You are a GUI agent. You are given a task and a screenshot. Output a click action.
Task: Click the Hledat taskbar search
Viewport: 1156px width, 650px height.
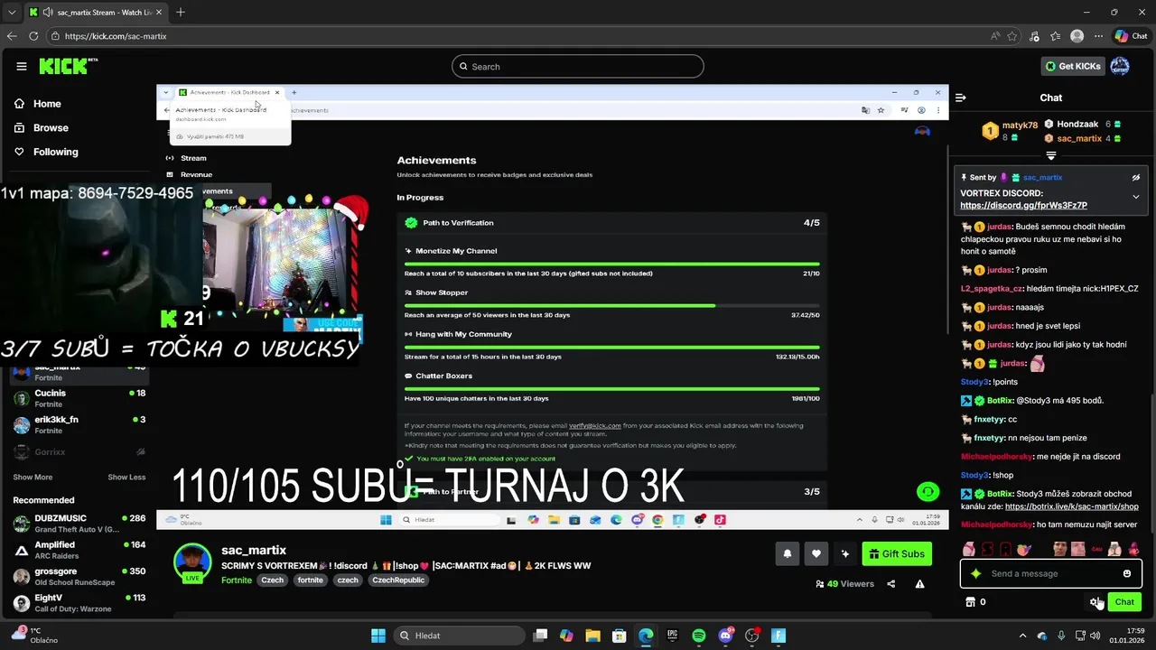[x=458, y=636]
